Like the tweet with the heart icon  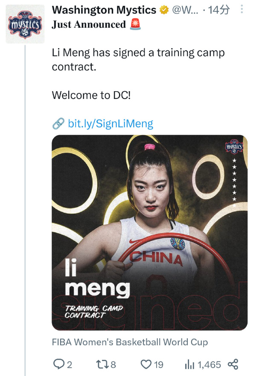(146, 364)
